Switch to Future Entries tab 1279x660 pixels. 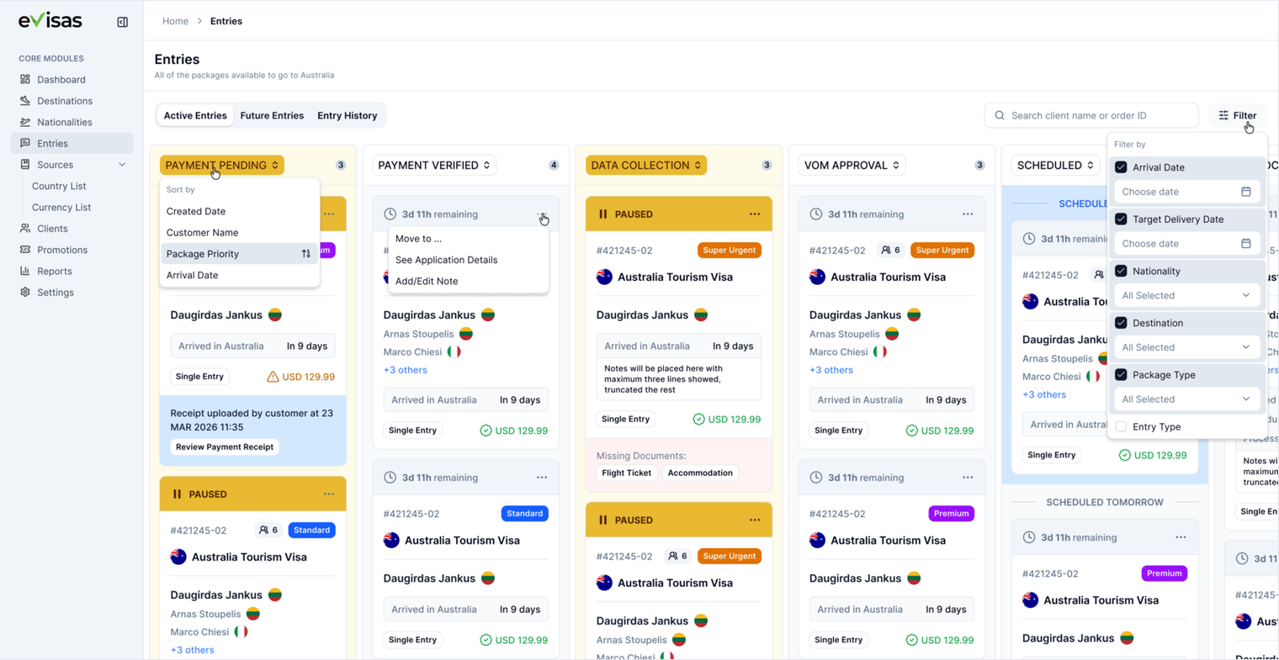coord(272,115)
